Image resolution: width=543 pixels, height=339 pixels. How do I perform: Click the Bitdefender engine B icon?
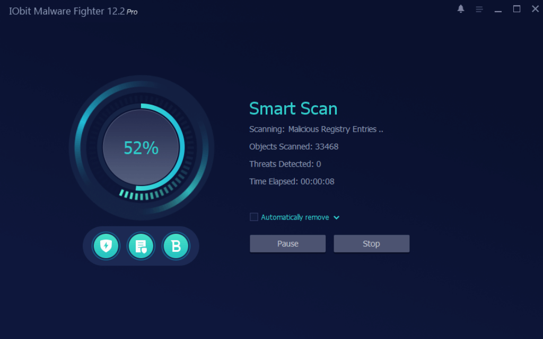coord(176,246)
